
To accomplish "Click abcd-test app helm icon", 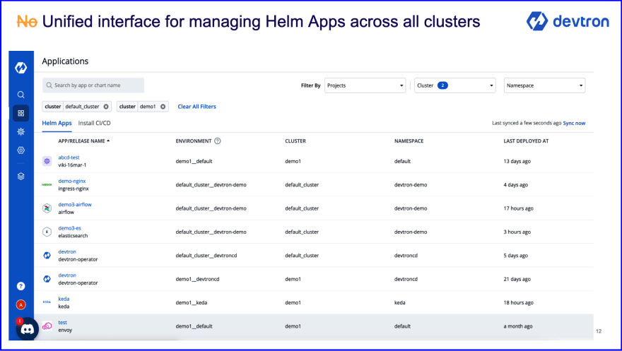I will [47, 161].
